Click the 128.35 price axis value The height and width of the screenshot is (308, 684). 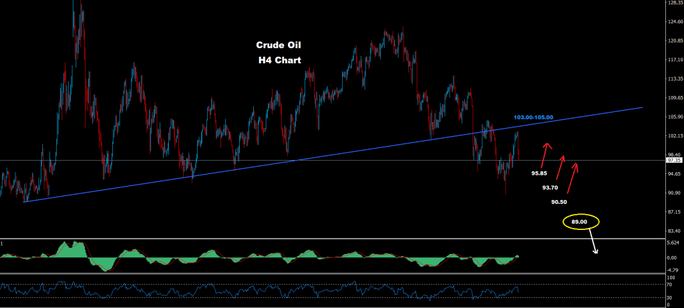675,3
